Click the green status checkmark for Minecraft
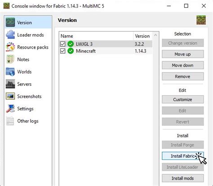This screenshot has height=186, width=213. 71,51
